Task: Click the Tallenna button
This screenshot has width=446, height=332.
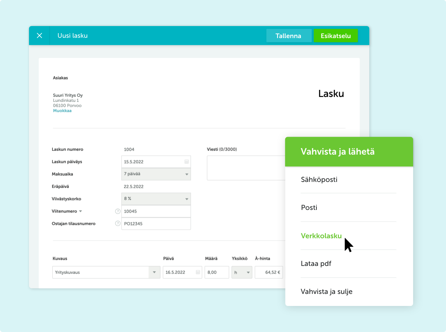Action: coord(288,36)
